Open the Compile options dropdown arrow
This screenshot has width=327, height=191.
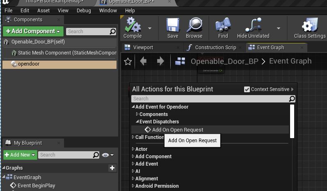click(150, 28)
